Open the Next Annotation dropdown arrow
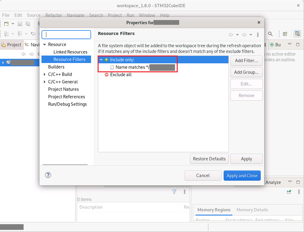This screenshot has height=232, width=304. pyautogui.click(x=13, y=34)
